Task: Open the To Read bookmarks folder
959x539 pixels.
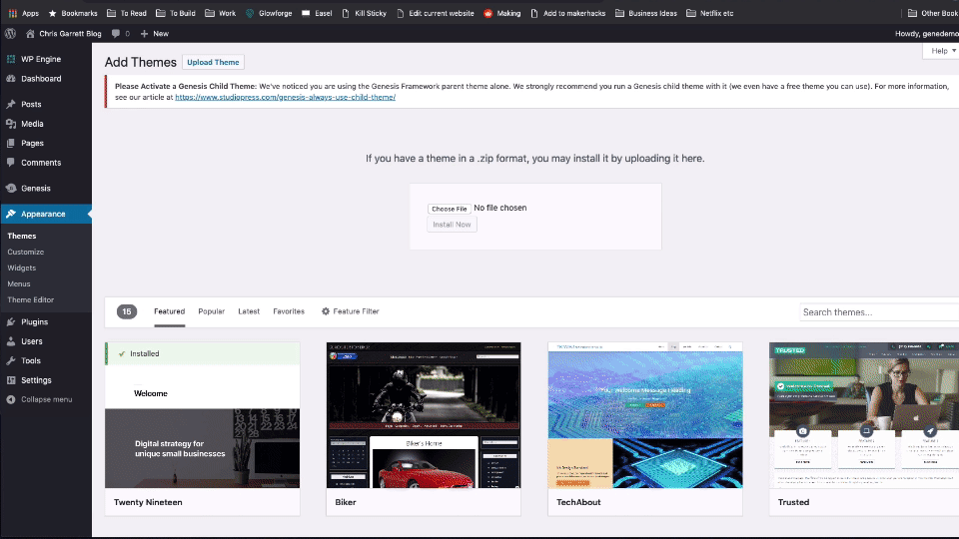Action: tap(127, 13)
